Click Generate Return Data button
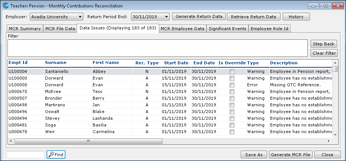Screen dimensions: 346x161 pos(199,16)
